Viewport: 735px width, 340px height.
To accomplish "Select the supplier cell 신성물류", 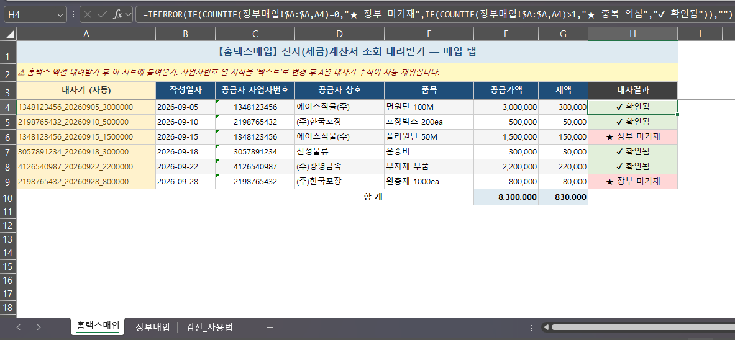I will [339, 152].
